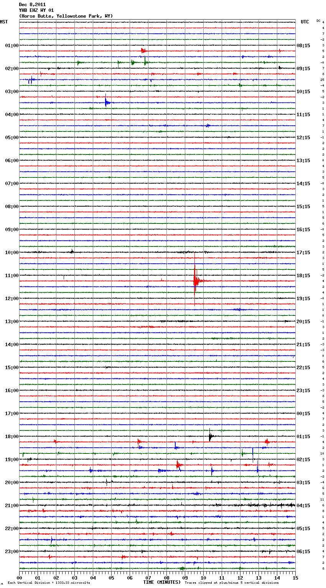The height and width of the screenshot is (588, 326).
Task: Select the '16:00' MST row label
Action: (12, 391)
